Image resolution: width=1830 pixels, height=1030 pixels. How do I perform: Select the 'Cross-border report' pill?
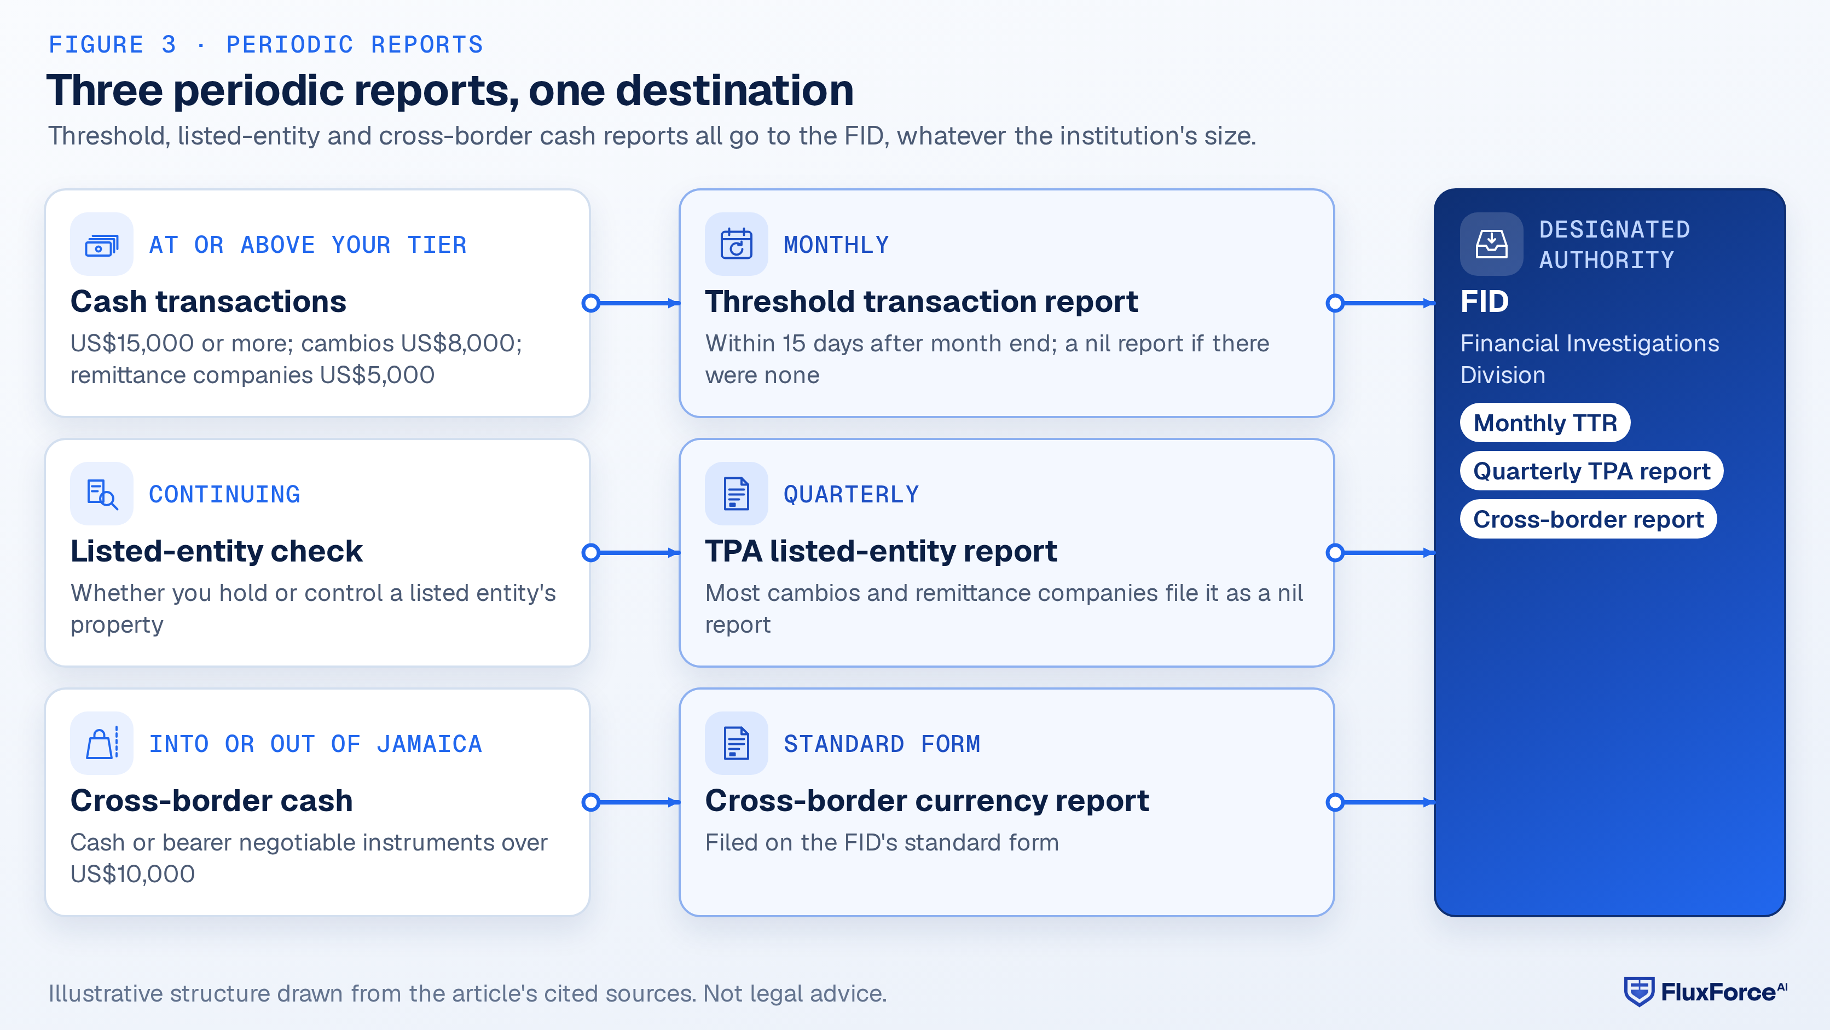[x=1588, y=519]
